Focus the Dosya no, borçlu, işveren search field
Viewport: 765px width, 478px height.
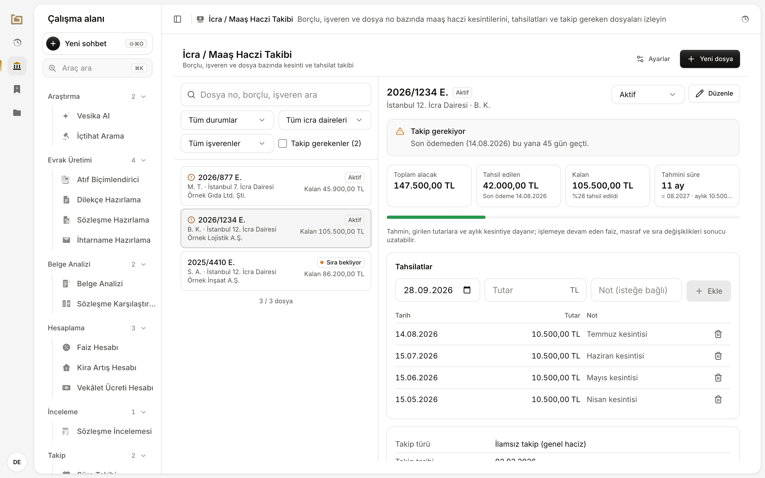276,95
